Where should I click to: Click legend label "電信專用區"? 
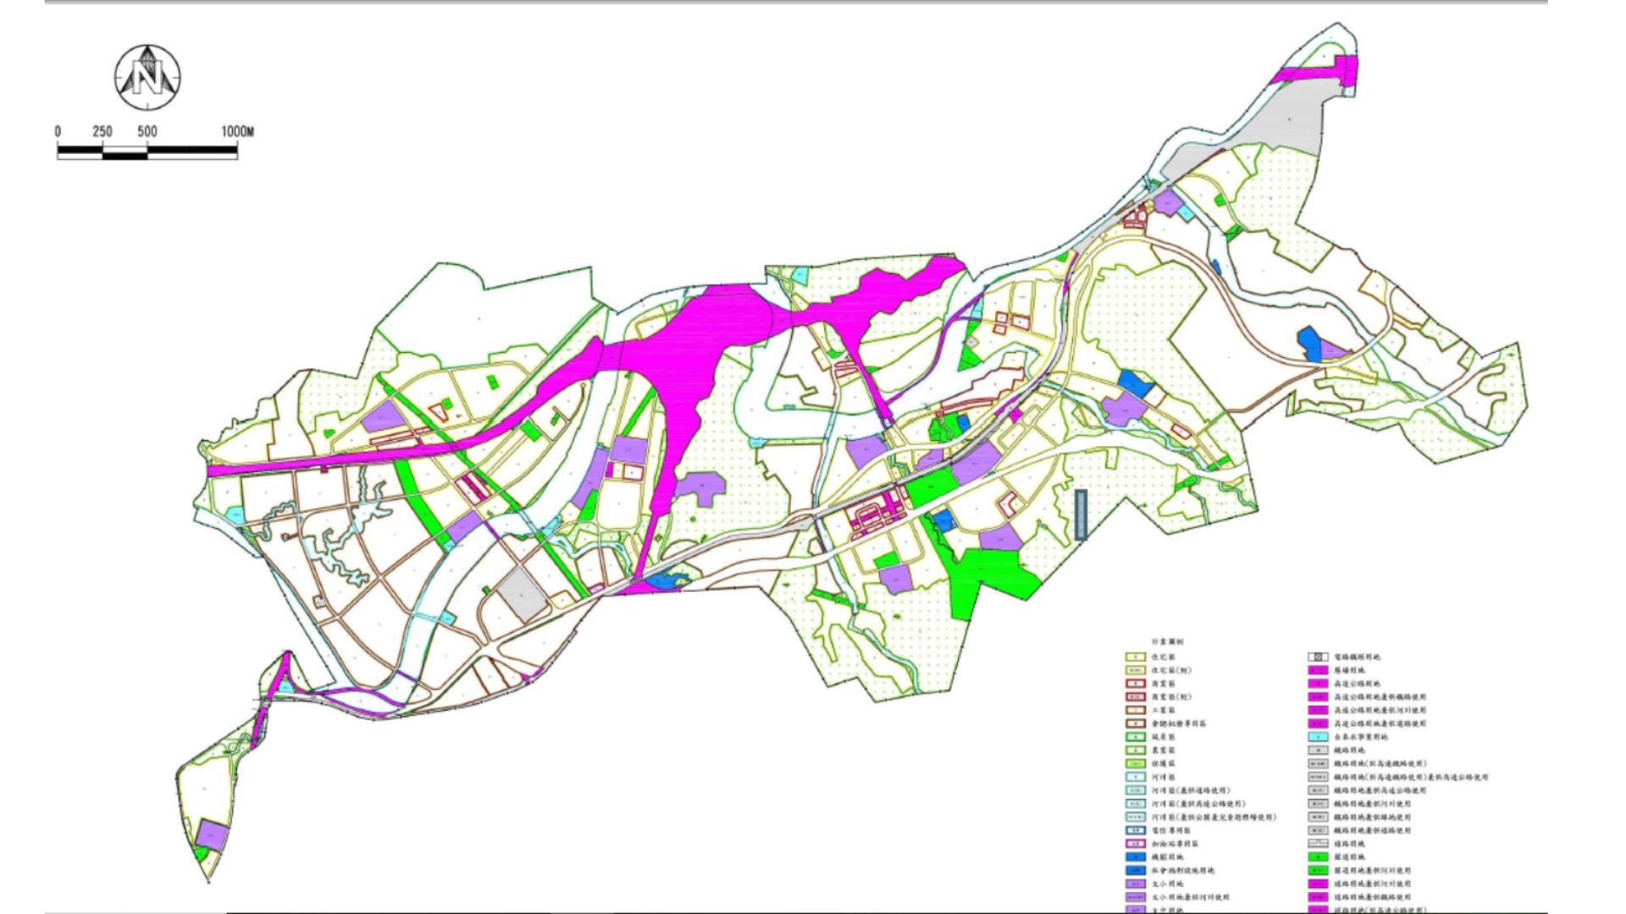1171,831
